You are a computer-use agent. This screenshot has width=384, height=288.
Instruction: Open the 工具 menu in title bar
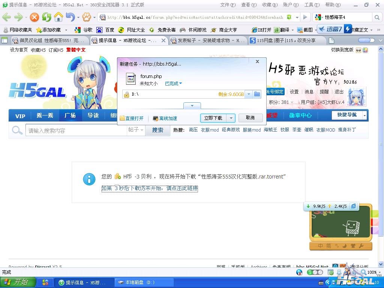coord(311,5)
